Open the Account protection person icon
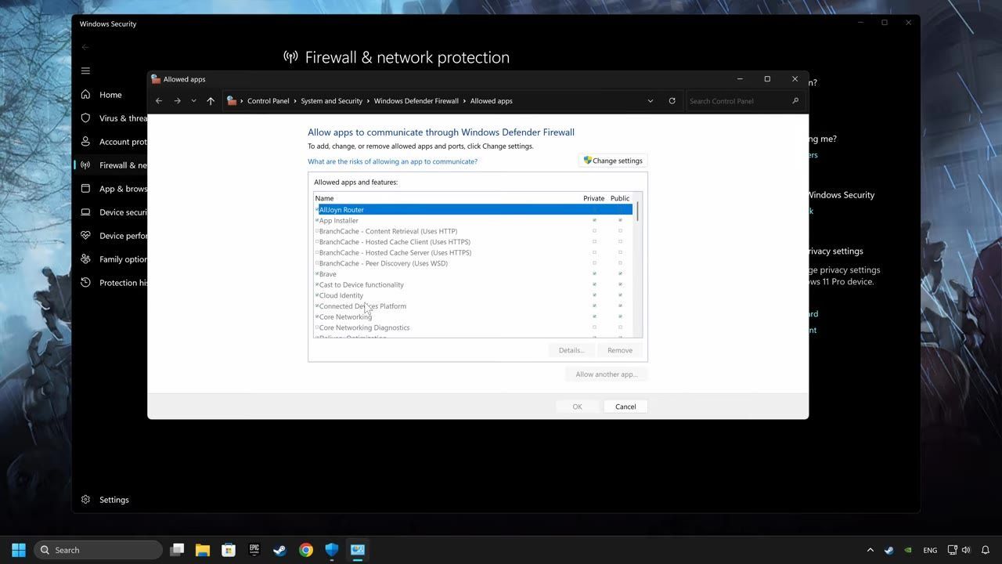 85,142
